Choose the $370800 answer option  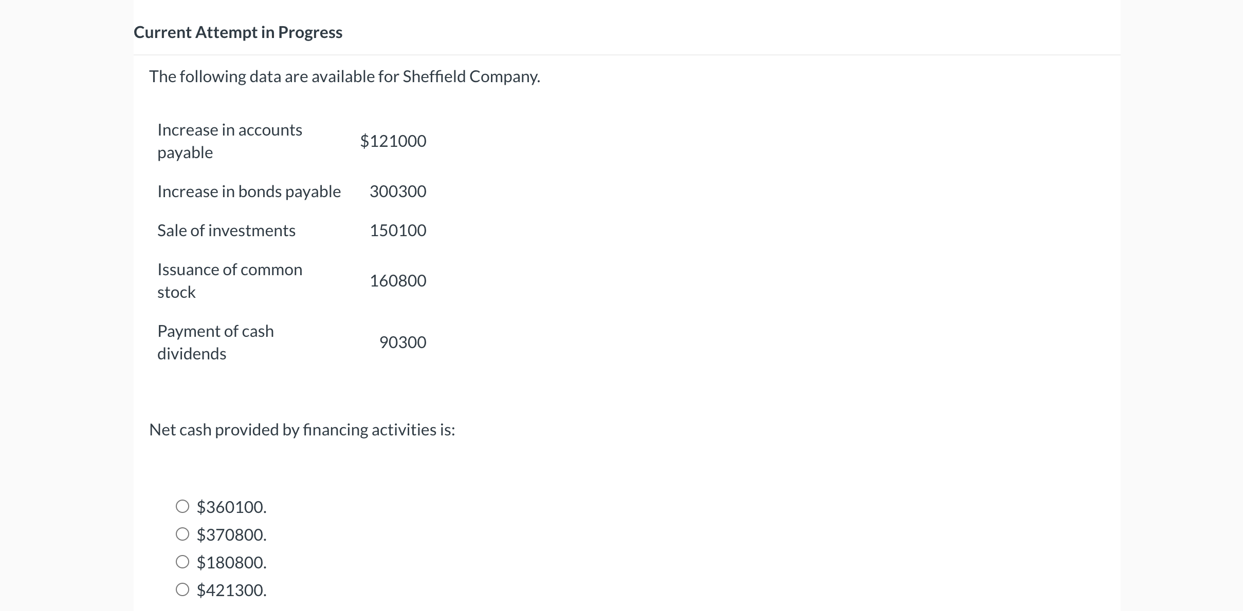182,534
